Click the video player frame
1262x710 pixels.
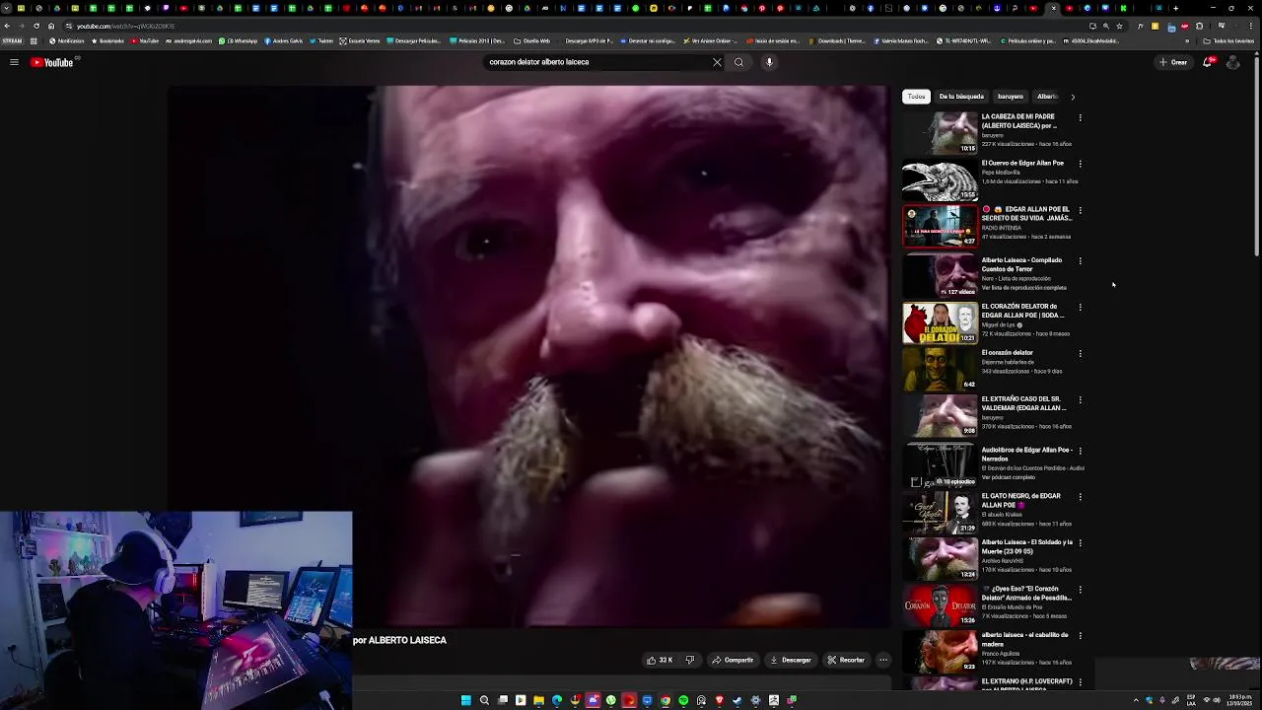528,356
